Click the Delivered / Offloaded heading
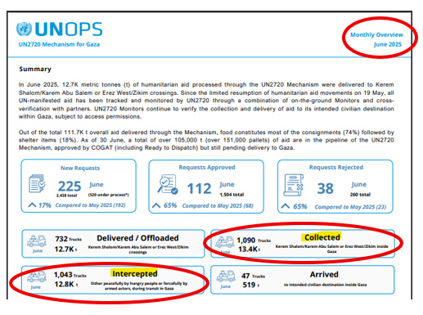The image size is (423, 315). pos(137,238)
